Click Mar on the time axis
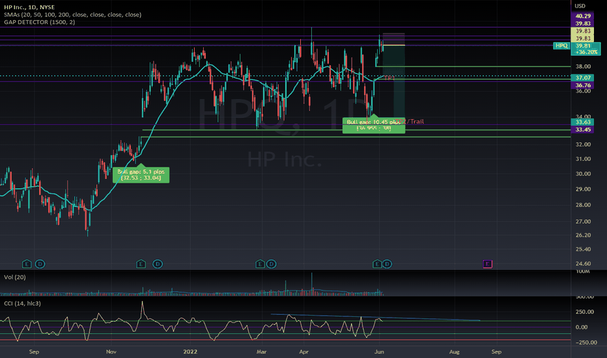 click(261, 351)
